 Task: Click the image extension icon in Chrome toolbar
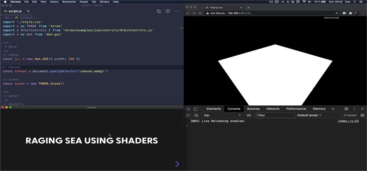pyautogui.click(x=344, y=13)
